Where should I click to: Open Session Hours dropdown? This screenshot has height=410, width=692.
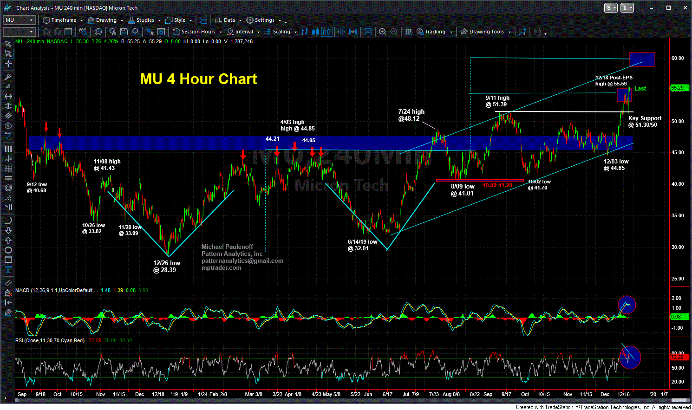coord(197,32)
